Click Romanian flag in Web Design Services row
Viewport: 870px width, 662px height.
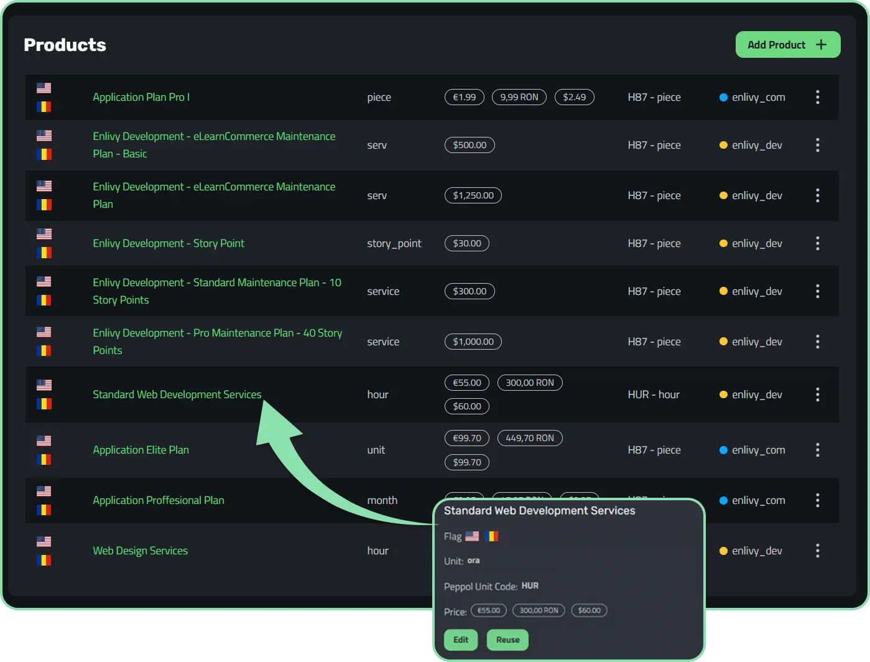tap(44, 560)
